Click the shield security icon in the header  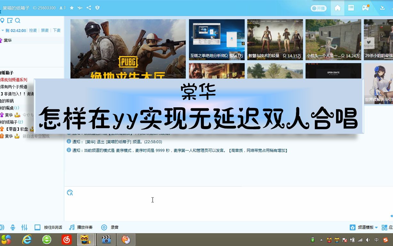98,8
